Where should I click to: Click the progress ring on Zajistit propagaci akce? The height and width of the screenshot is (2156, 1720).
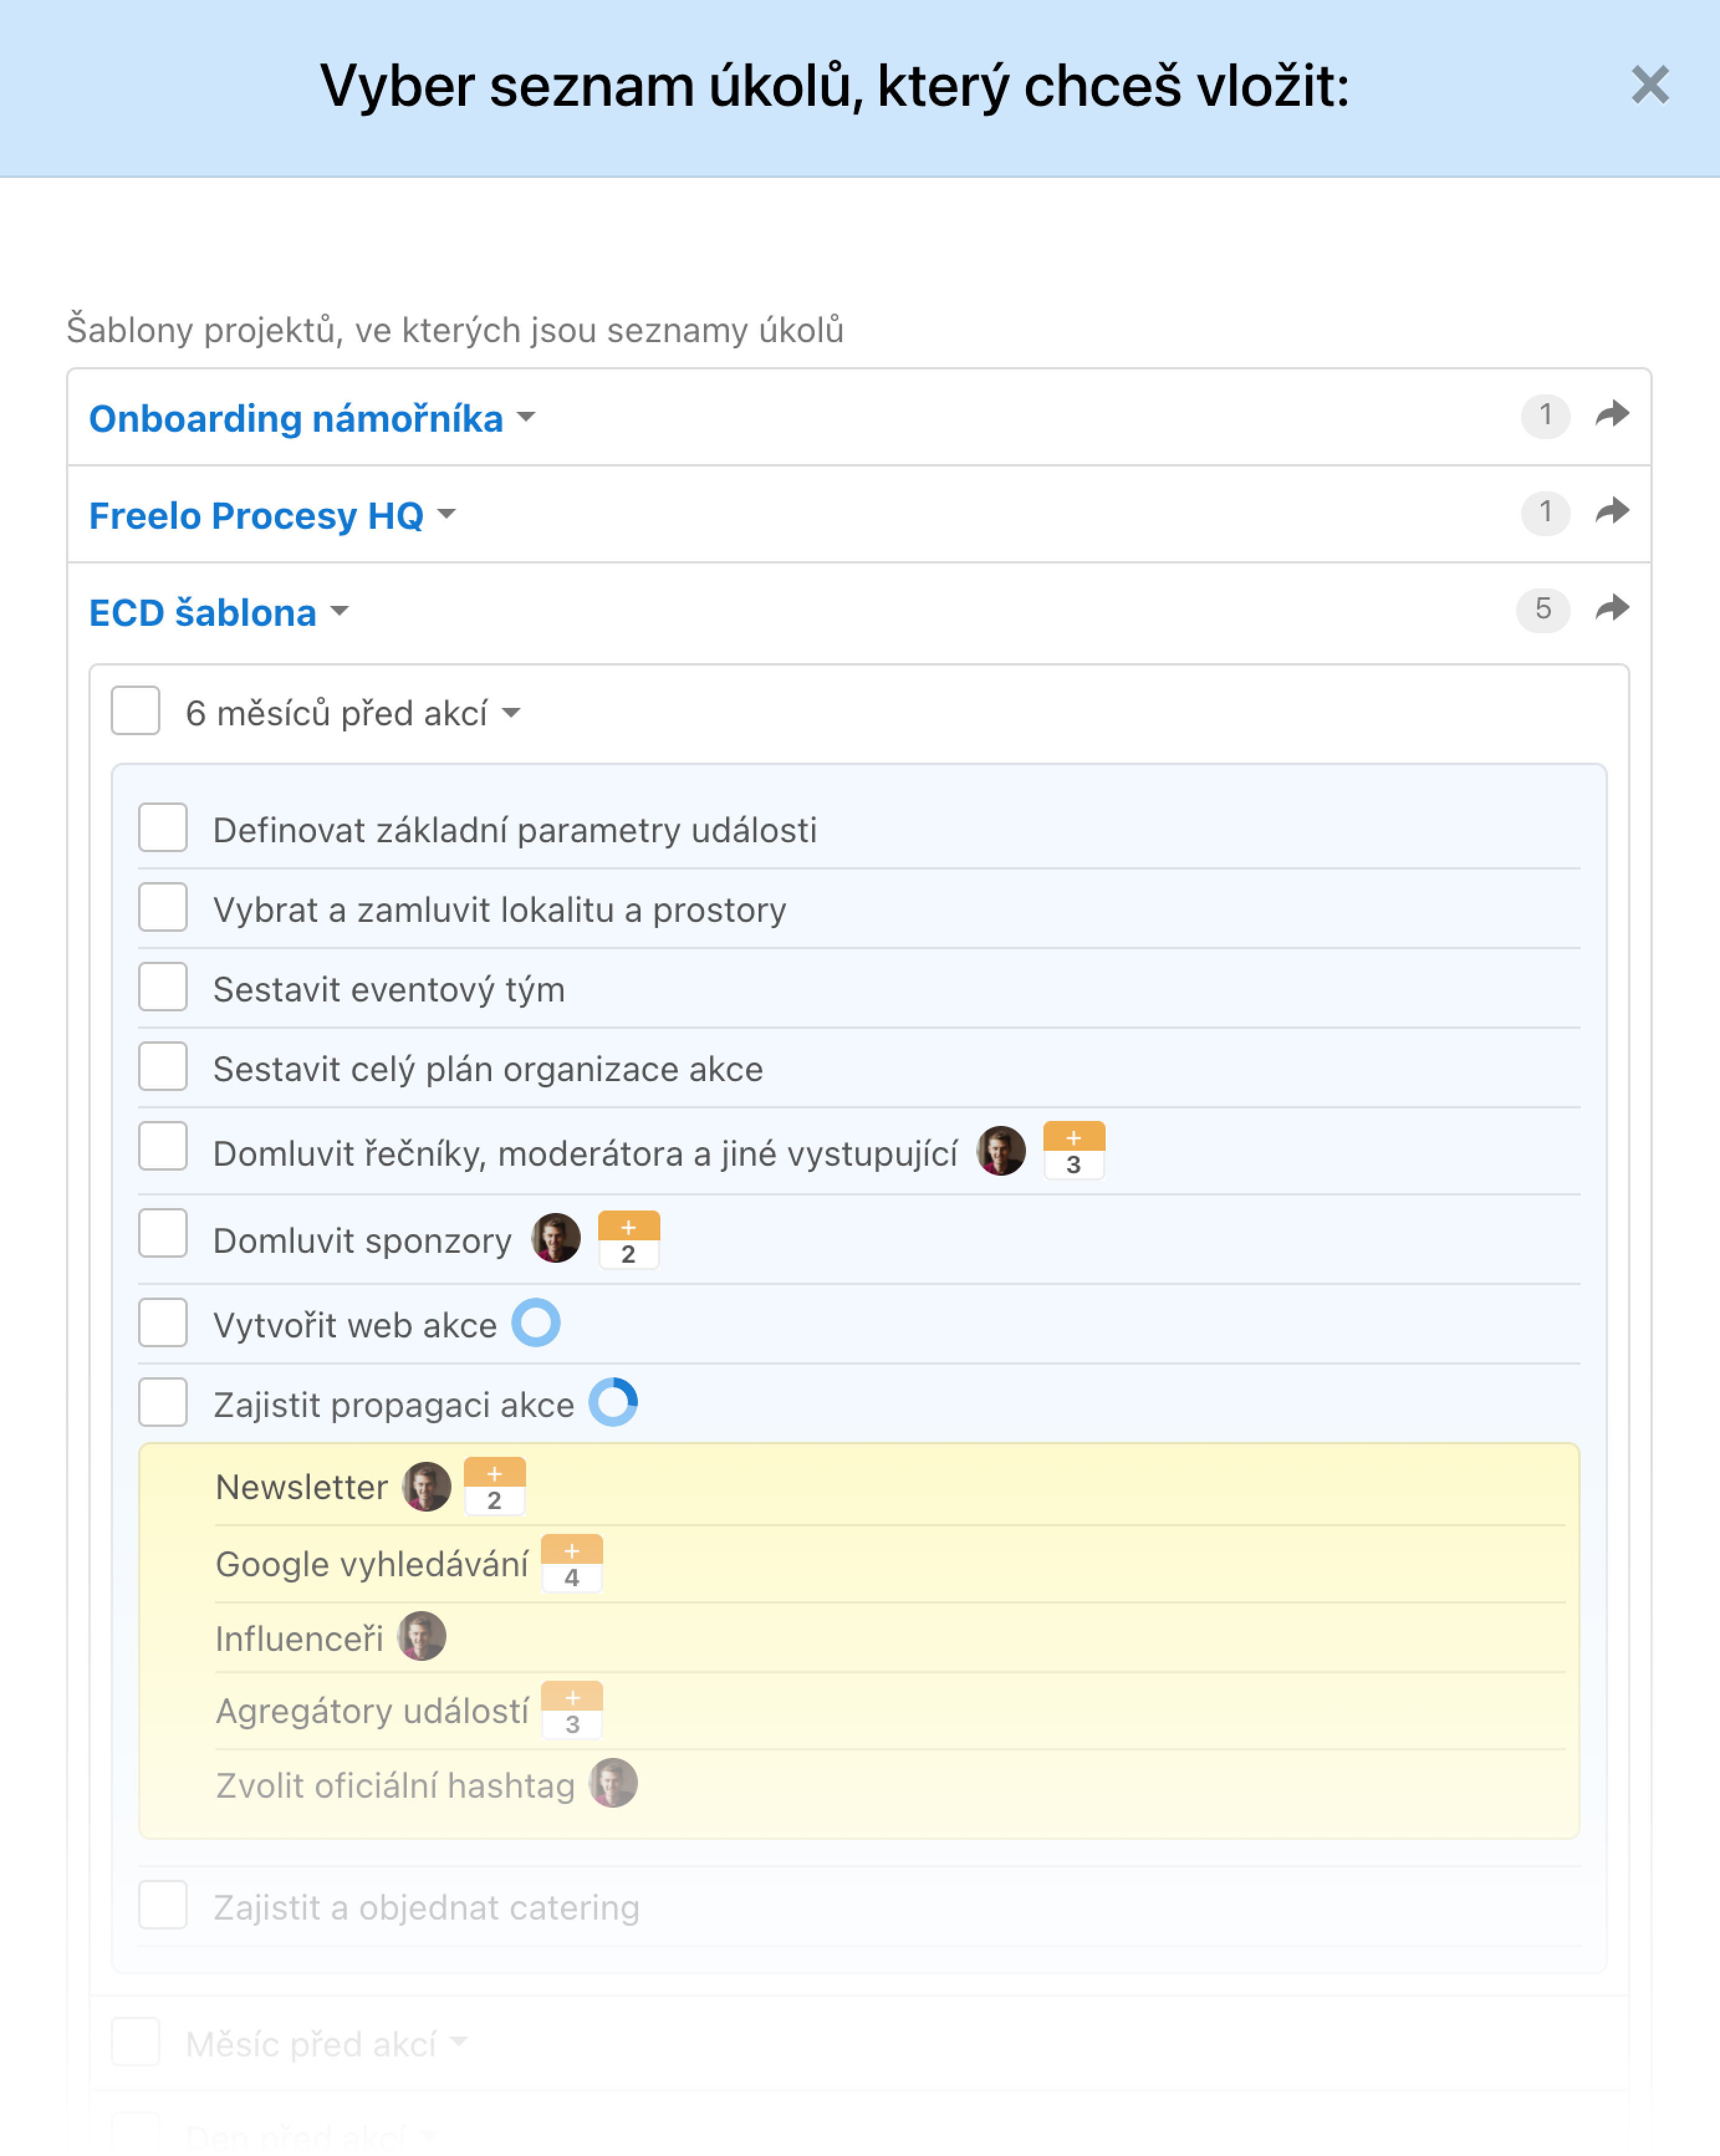pos(614,1402)
